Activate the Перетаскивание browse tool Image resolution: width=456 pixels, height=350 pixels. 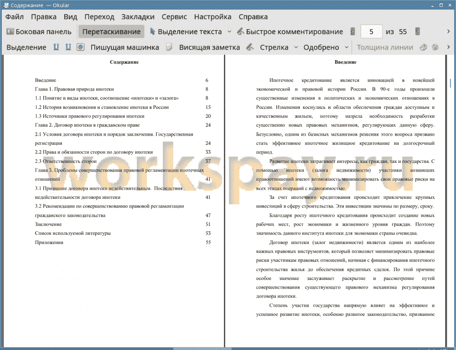111,32
